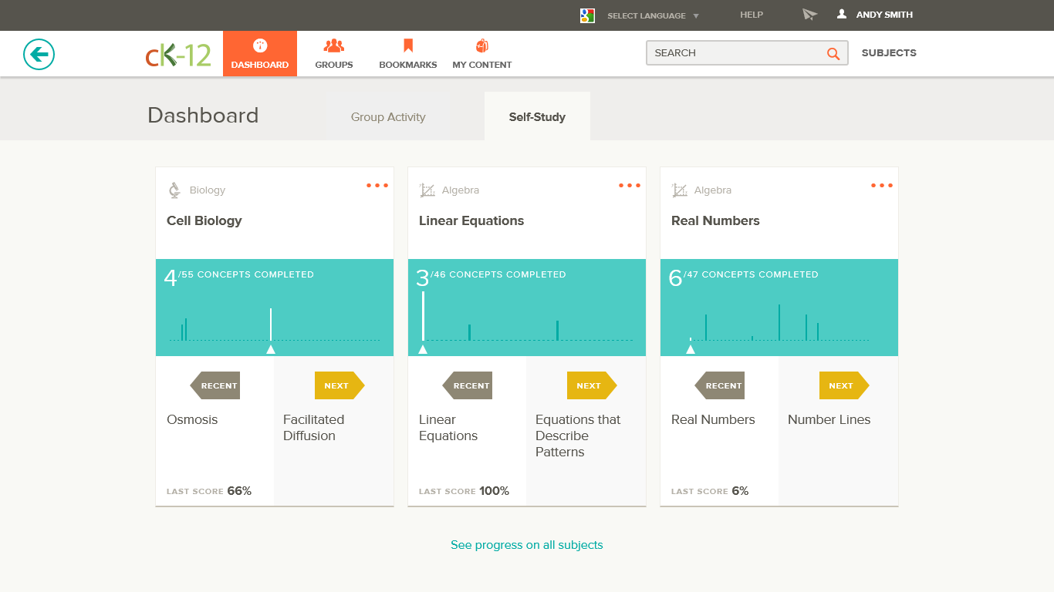The image size is (1054, 592).
Task: Click the Subjects button
Action: [x=889, y=53]
